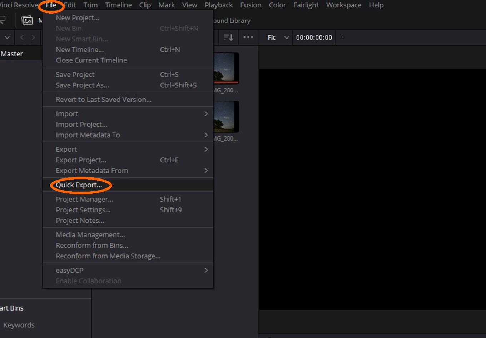Viewport: 486px width, 338px height.
Task: Click the viewer timecode field
Action: [x=314, y=37]
